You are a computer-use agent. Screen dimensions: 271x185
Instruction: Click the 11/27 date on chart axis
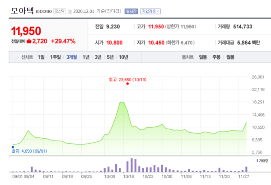tap(243, 176)
